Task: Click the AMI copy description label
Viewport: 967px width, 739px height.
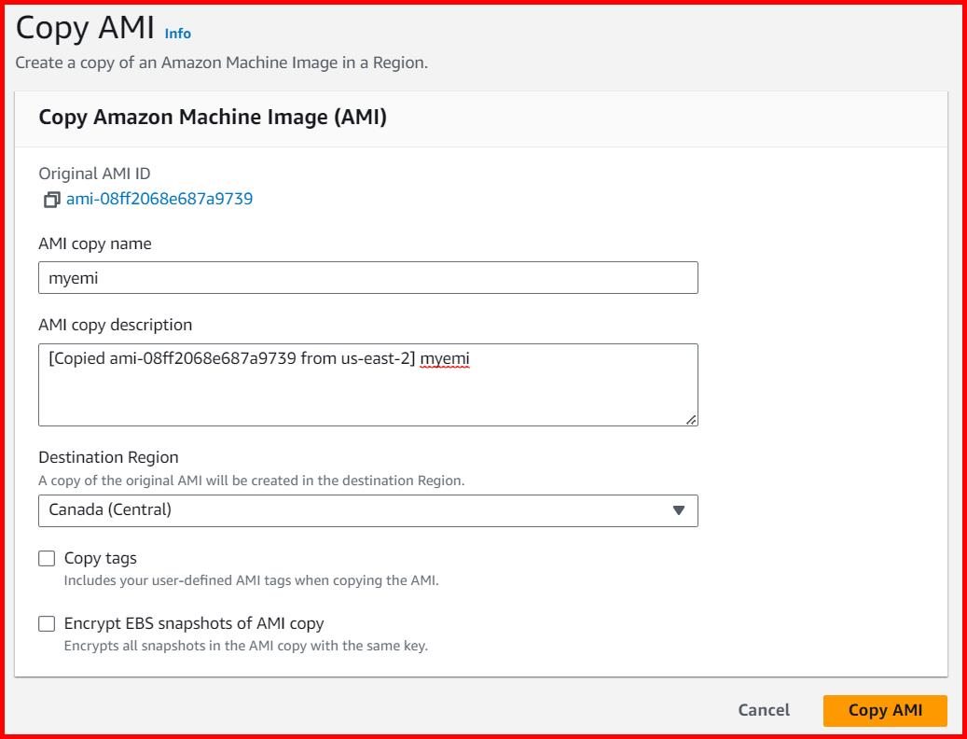Action: coord(115,325)
